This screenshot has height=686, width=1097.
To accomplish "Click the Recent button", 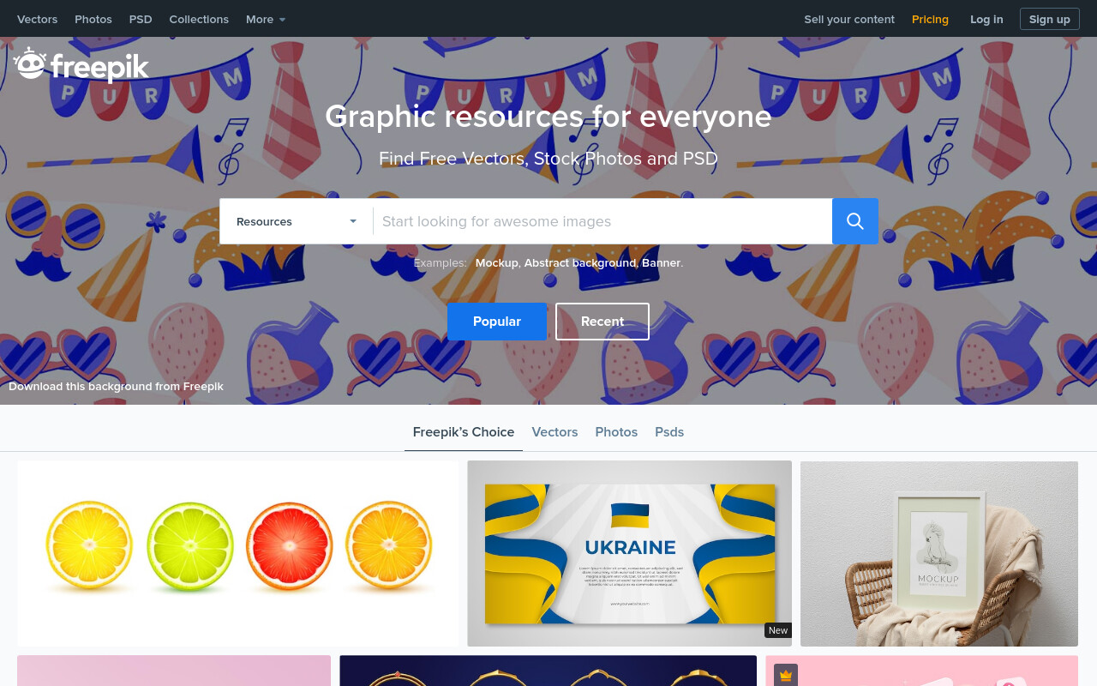I will click(x=602, y=322).
